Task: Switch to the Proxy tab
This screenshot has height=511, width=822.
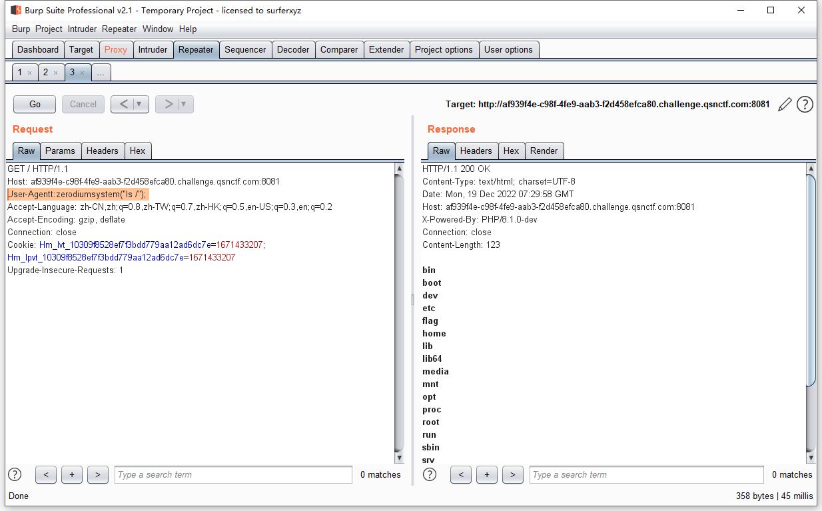Action: coord(116,49)
